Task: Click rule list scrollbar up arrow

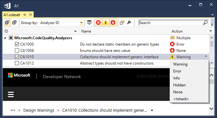Action: point(212,38)
